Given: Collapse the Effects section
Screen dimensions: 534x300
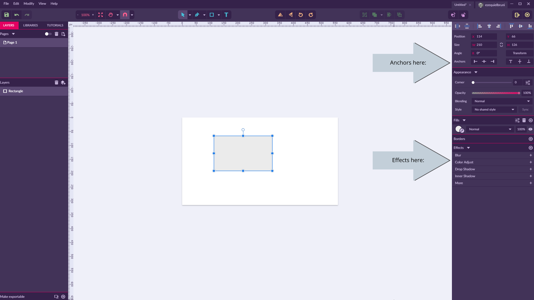Looking at the screenshot, I should point(468,148).
